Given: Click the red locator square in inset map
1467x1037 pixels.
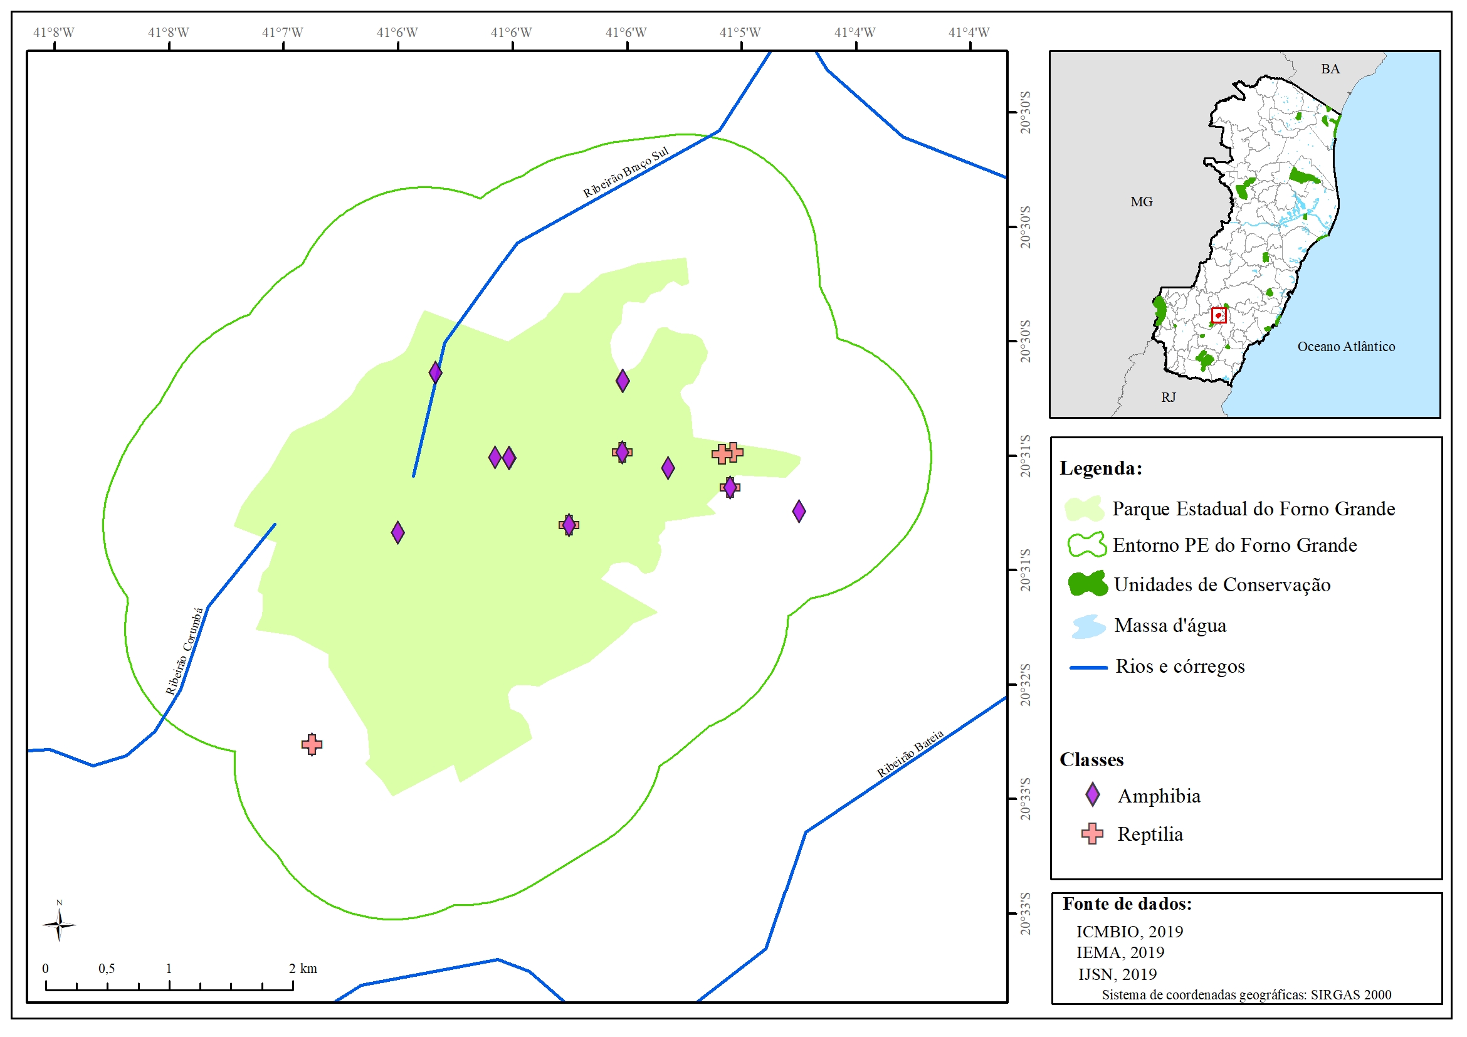Looking at the screenshot, I should pyautogui.click(x=1219, y=315).
